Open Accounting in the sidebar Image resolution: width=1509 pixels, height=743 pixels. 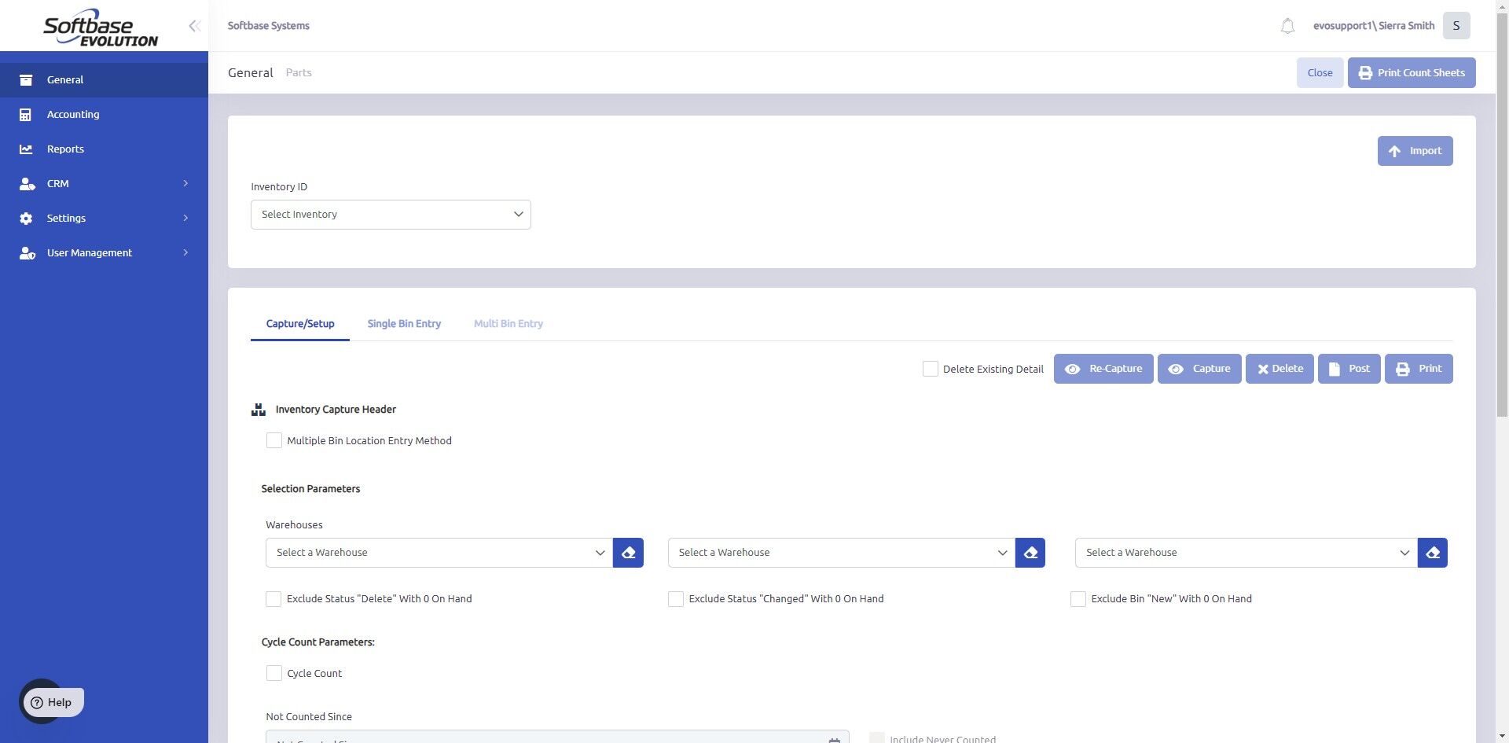click(104, 115)
